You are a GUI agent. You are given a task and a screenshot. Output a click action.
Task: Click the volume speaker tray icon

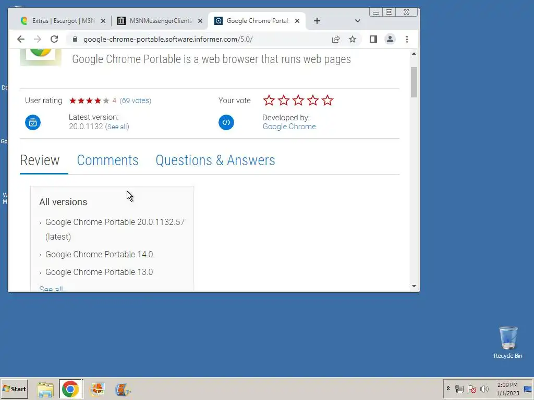[484, 389]
